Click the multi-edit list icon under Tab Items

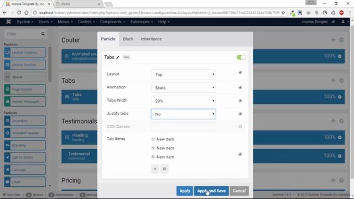[x=164, y=169]
